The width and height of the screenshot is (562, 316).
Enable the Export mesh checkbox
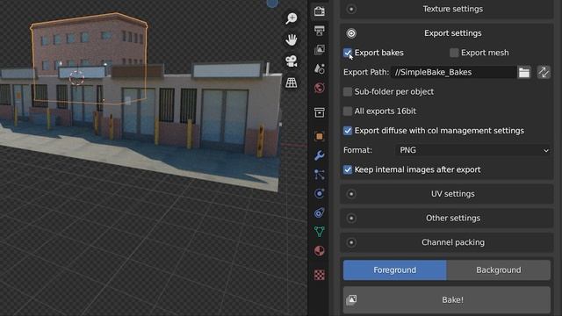[x=454, y=53]
